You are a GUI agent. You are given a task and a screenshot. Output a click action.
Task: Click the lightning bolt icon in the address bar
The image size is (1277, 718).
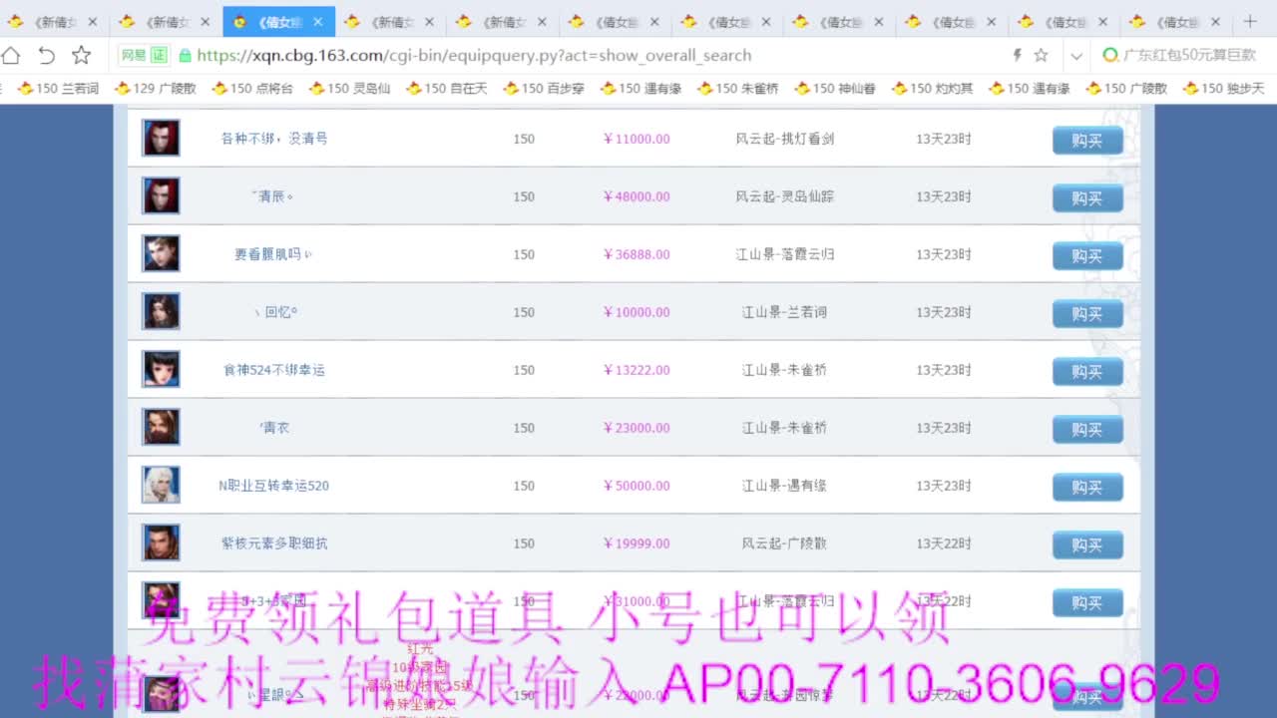[1016, 56]
